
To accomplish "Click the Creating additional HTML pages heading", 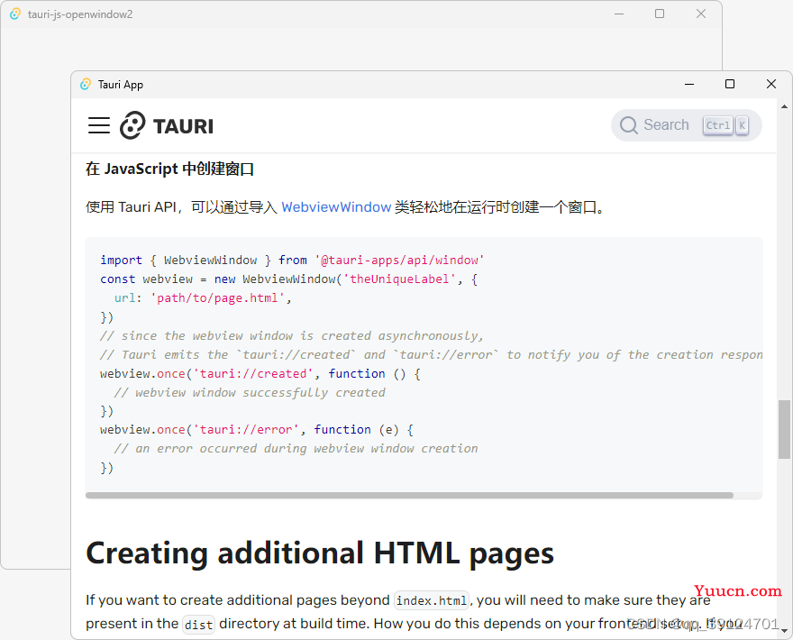I will pyautogui.click(x=320, y=553).
